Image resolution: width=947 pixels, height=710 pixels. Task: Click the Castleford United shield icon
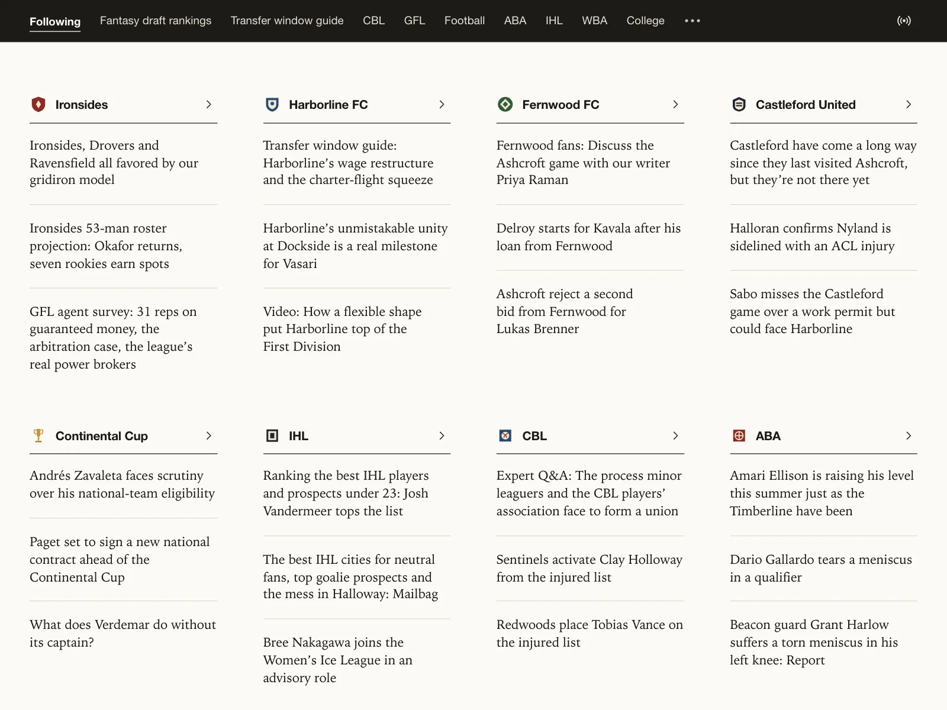pos(739,105)
